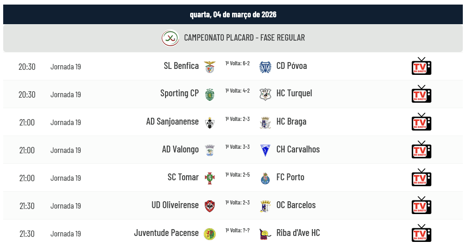Viewport: 466px width, 246px height.
Task: Click the Juventude Pacense club crest
Action: (210, 234)
